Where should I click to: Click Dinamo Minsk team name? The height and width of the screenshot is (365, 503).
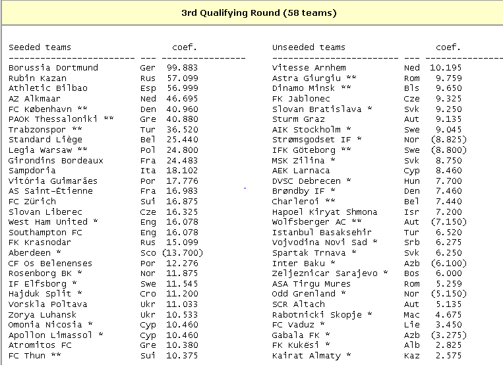click(303, 88)
